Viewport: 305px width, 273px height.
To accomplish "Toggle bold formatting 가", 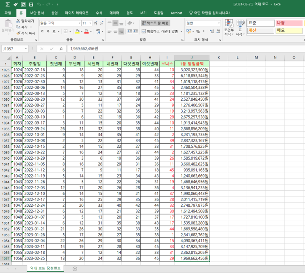I will coord(42,31).
